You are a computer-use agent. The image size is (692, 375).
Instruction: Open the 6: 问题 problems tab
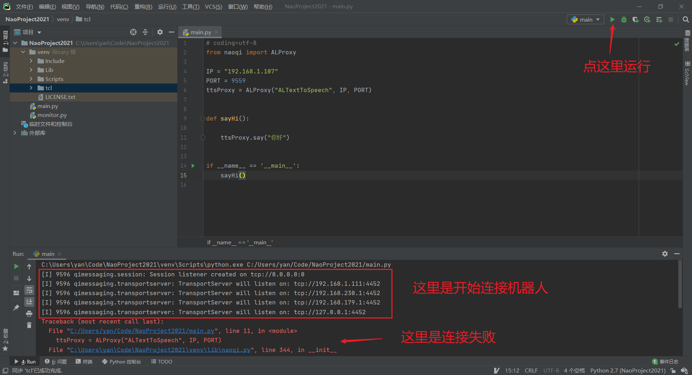click(56, 362)
